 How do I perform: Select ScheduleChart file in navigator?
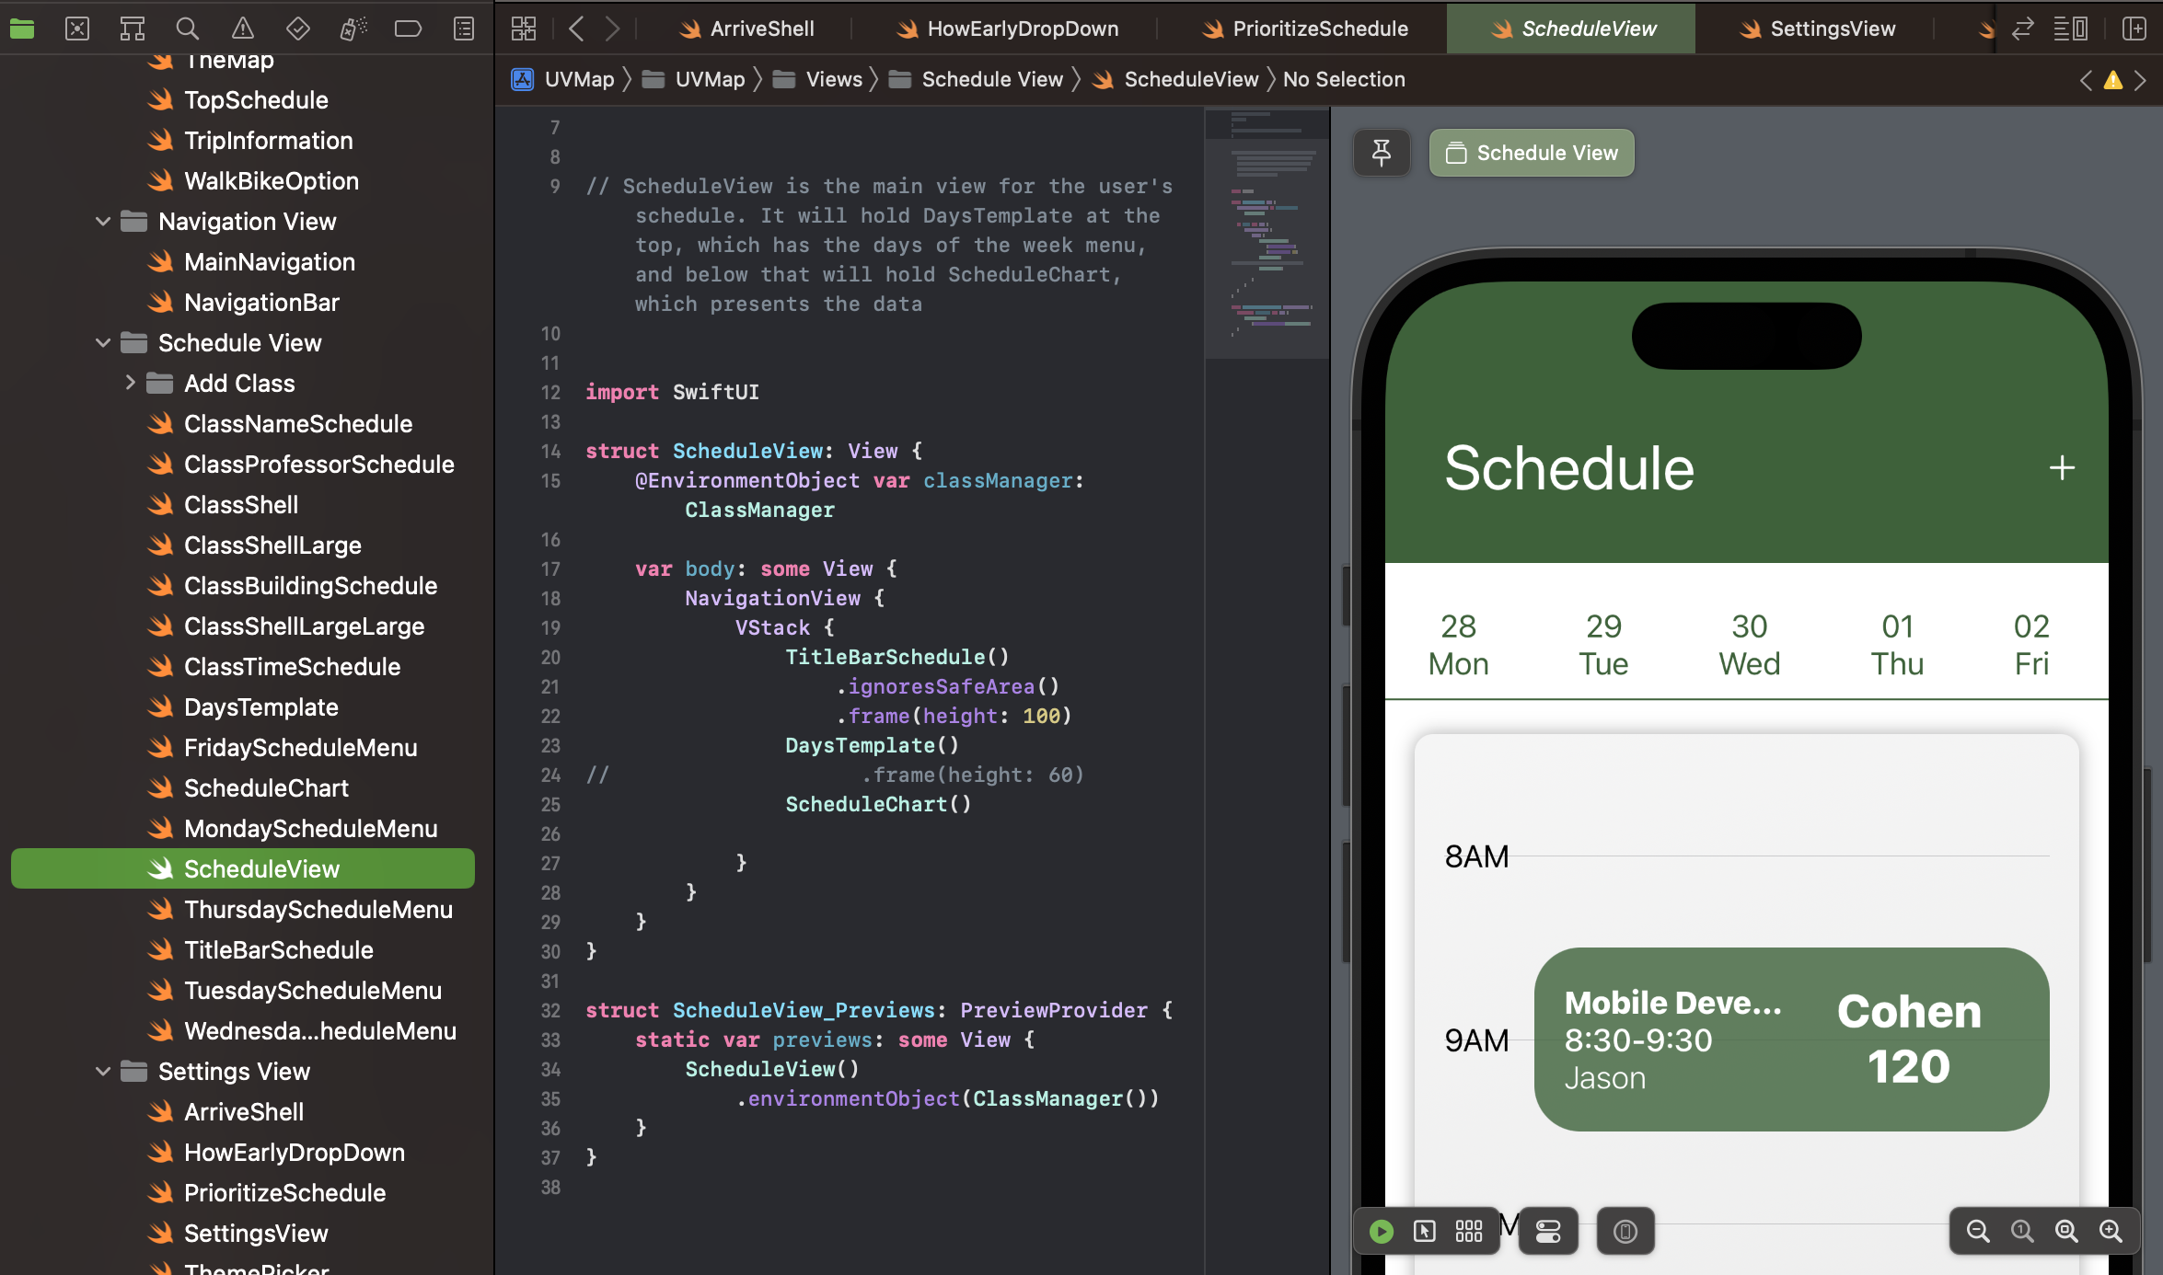(x=266, y=788)
